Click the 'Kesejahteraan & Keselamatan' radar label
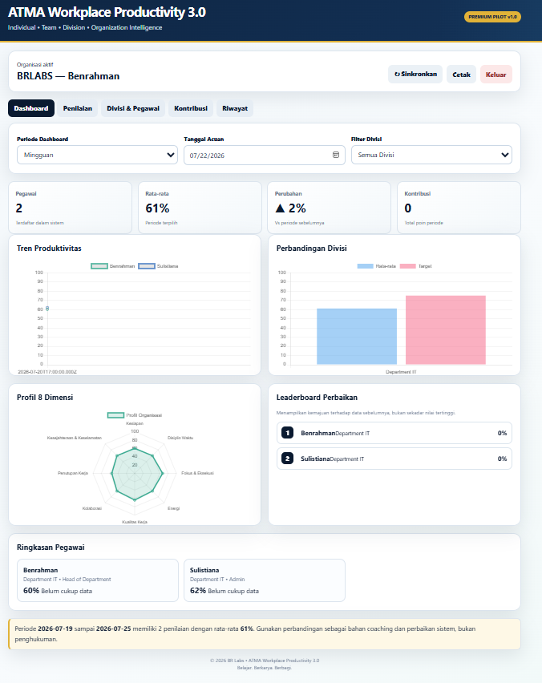Screen dimensions: 542x683 click(75, 438)
